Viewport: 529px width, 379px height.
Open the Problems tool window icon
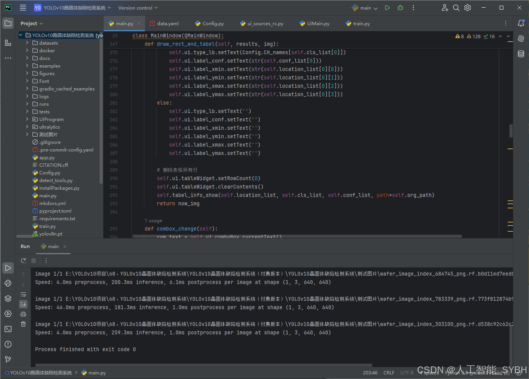click(8, 344)
